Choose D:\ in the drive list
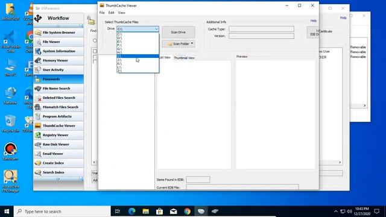Screen dimensions: 386x217 [x=138, y=38]
